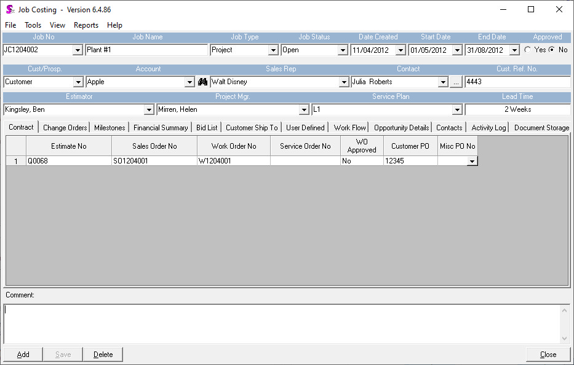
Task: Expand the Job Status dropdown
Action: pyautogui.click(x=344, y=50)
